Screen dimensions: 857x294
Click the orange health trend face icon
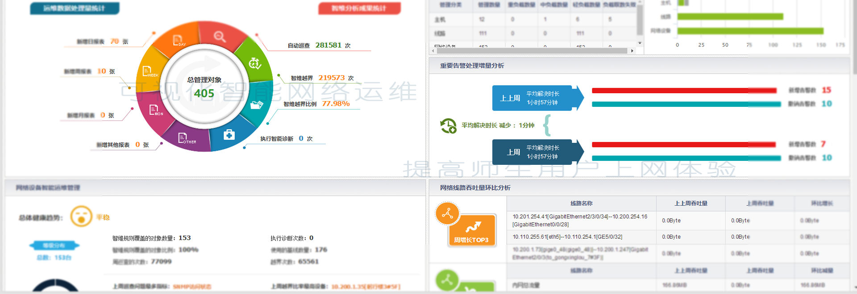coord(81,216)
